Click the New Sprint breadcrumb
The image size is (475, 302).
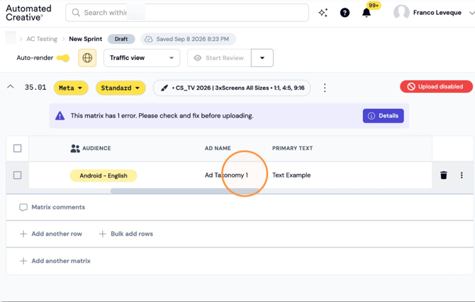pos(85,39)
